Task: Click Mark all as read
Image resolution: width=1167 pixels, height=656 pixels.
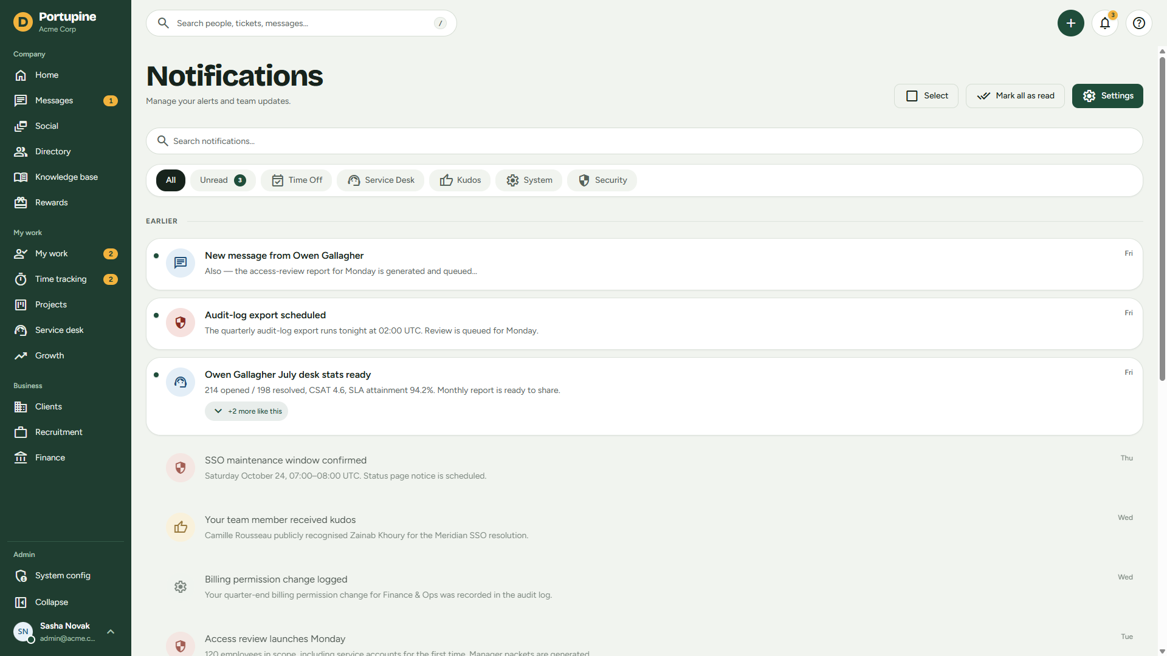Action: 1015,96
